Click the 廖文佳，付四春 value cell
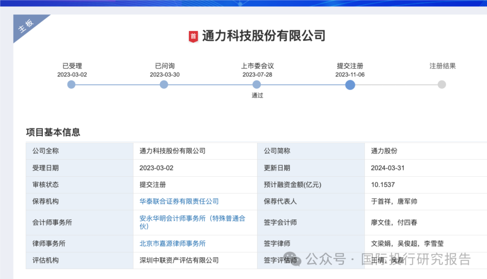The image size is (487, 279). point(426,223)
